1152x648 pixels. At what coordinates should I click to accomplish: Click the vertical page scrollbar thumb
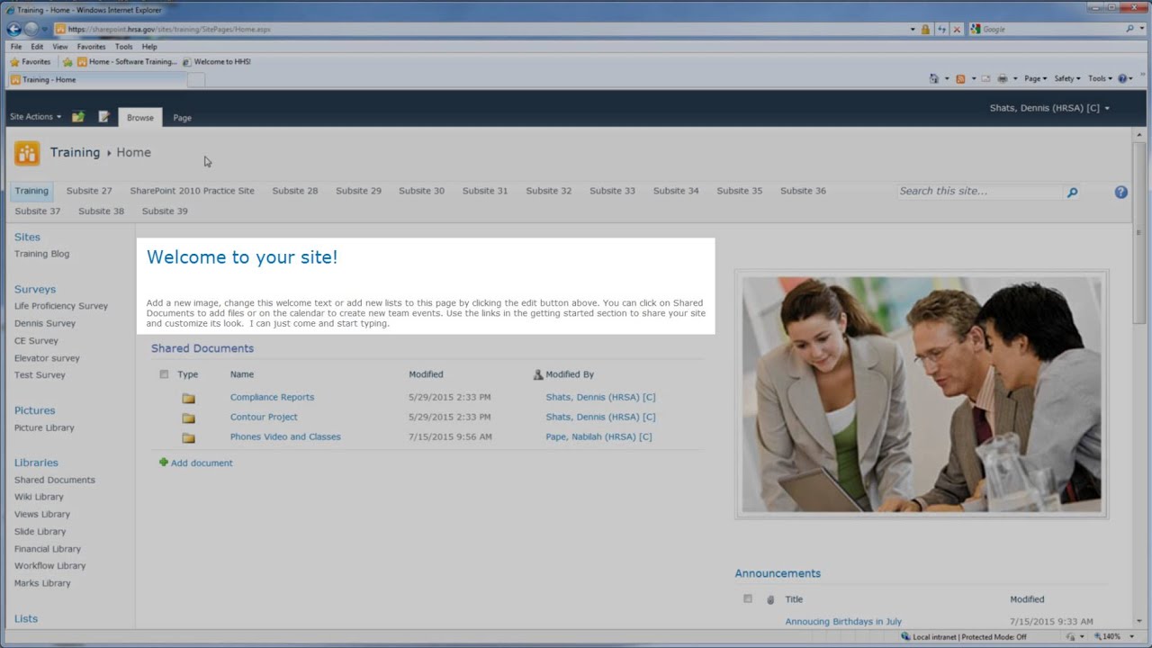tap(1139, 231)
